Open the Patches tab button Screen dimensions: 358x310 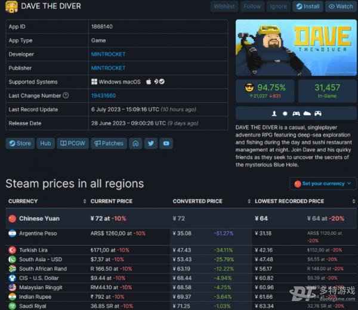click(x=109, y=144)
